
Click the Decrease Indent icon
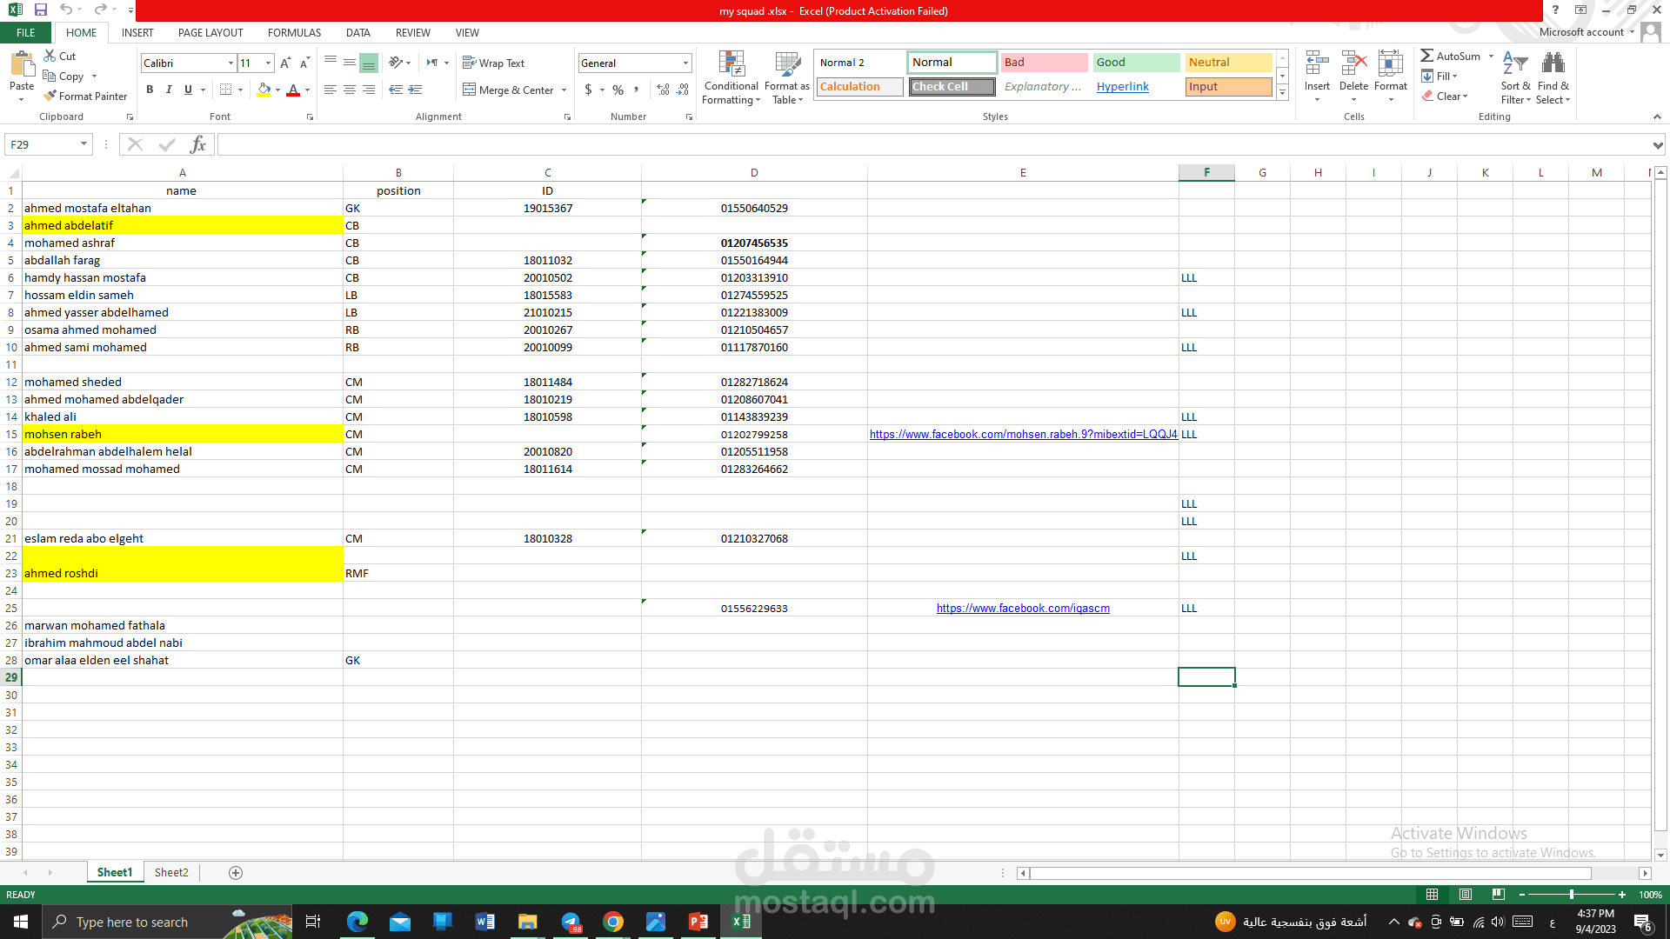(x=396, y=90)
